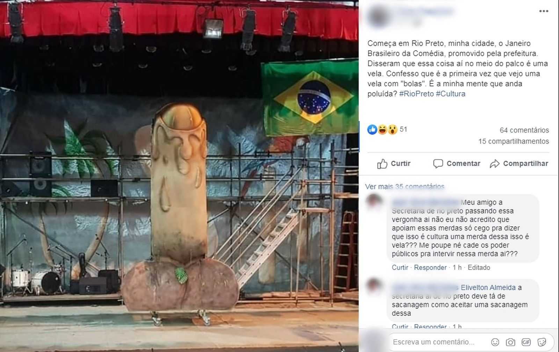Click the stage photo to enlarge it
Viewport: 559px width, 352px height.
(x=179, y=176)
